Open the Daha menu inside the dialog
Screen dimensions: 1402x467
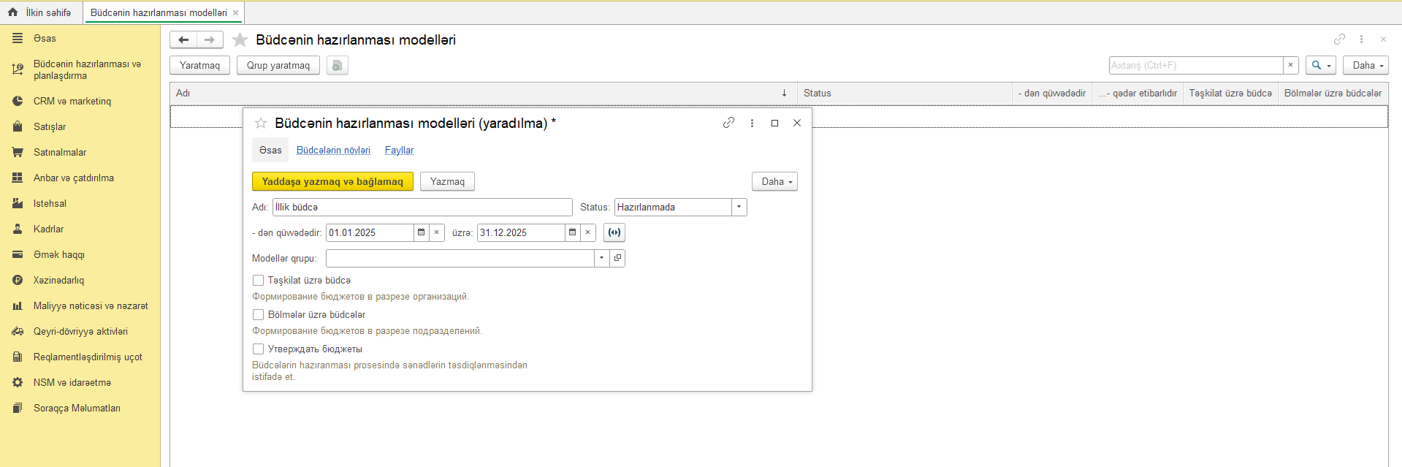point(774,181)
